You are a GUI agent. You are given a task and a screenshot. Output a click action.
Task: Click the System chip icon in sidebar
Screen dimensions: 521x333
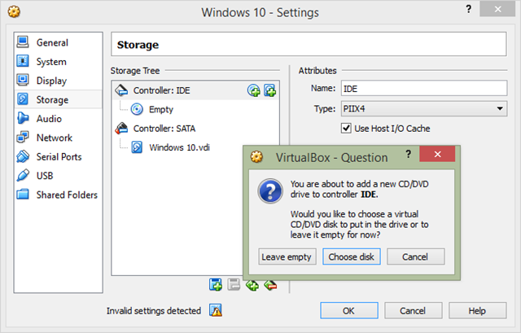23,61
